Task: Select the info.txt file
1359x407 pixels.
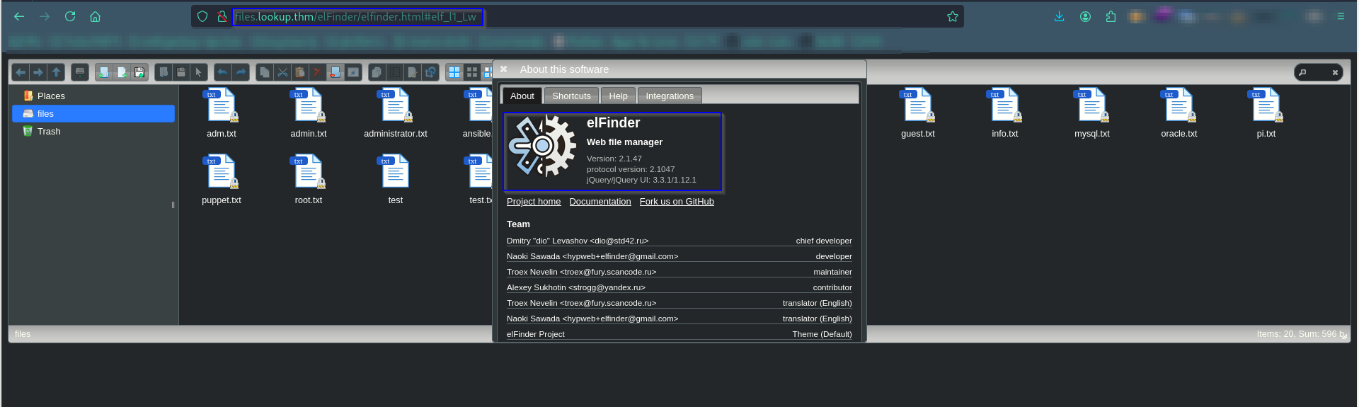Action: (1005, 113)
